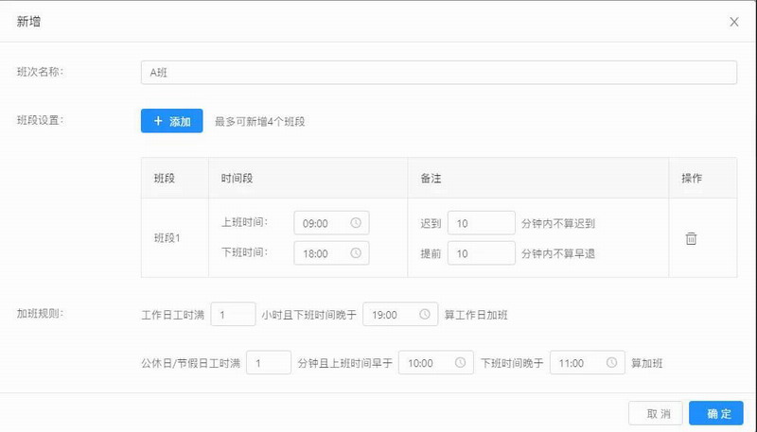Viewport: 757px width, 432px height.
Task: Click the clock icon beside 10:00
Action: [461, 363]
